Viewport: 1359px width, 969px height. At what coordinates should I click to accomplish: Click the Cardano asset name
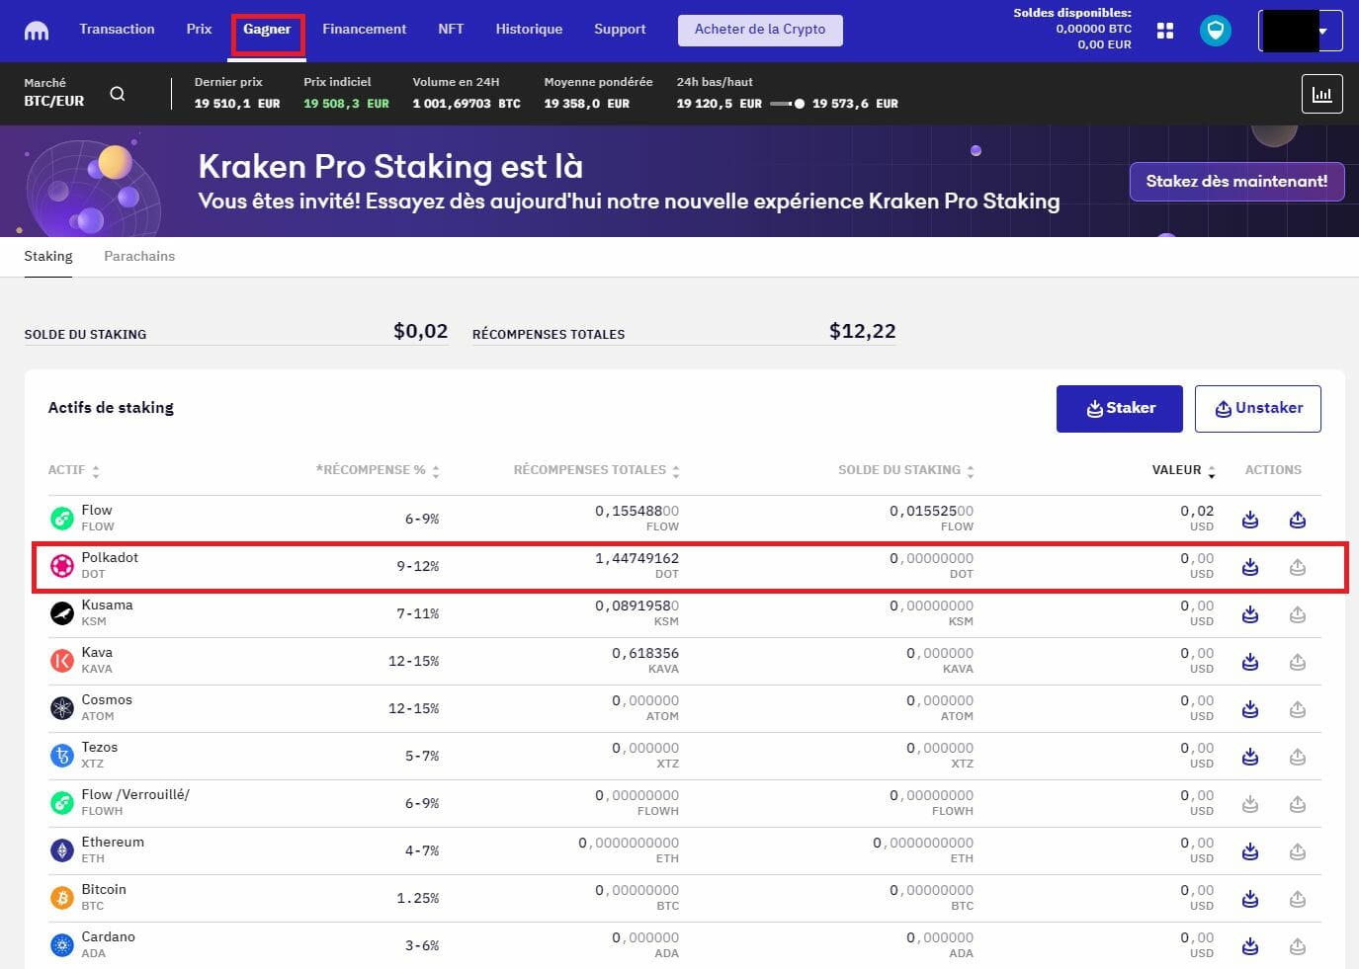tap(108, 936)
